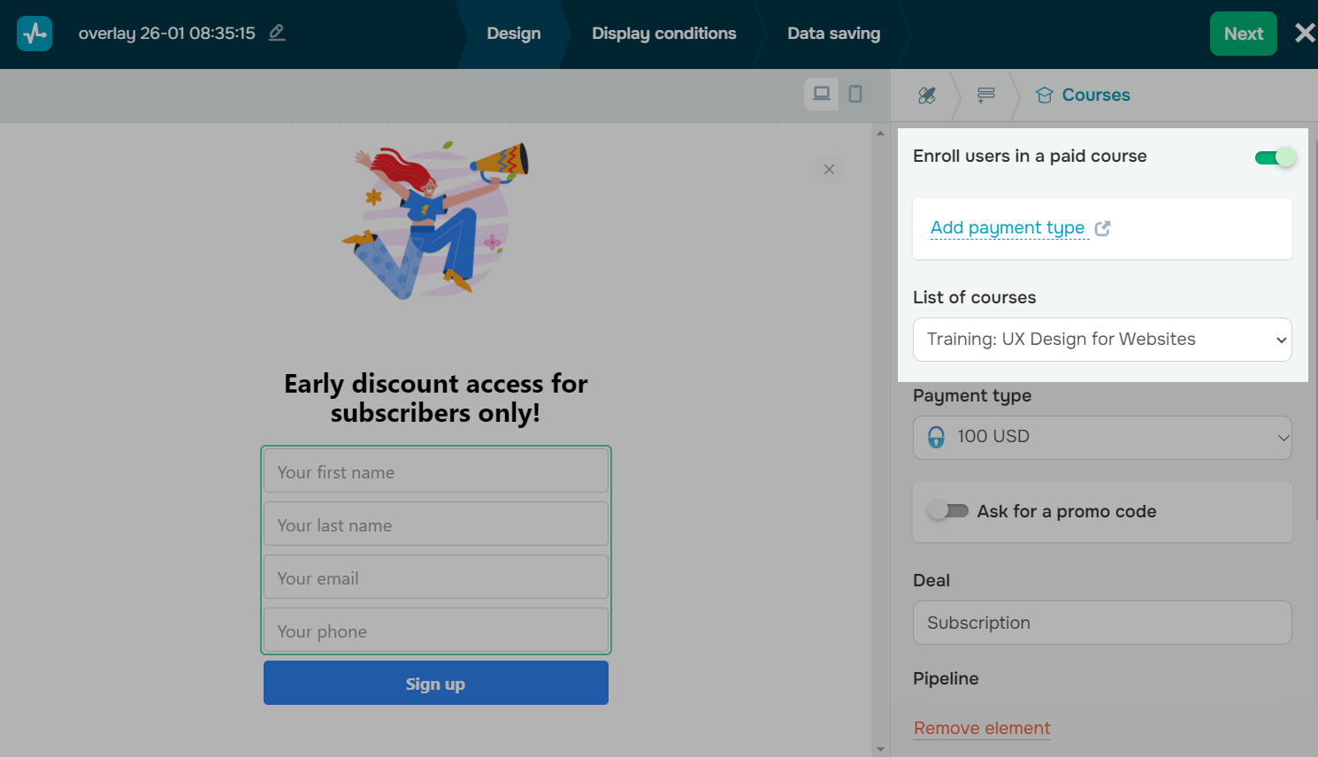1318x757 pixels.
Task: Switch to desktop preview icon
Action: pyautogui.click(x=822, y=94)
